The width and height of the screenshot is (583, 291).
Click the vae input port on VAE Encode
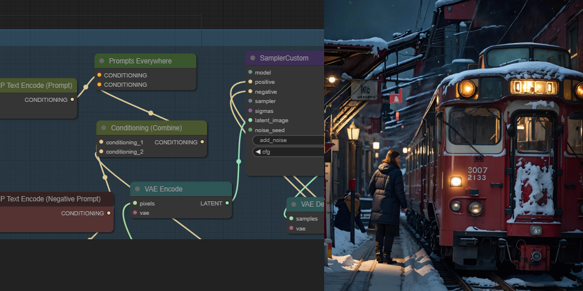135,212
